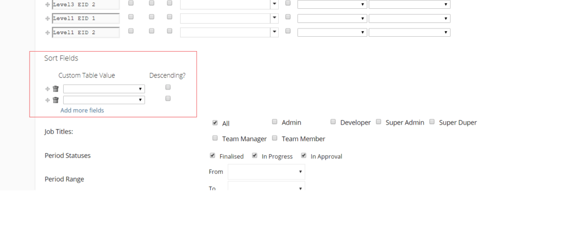Uncheck the All job titles checkbox
The width and height of the screenshot is (562, 225).
tap(215, 122)
